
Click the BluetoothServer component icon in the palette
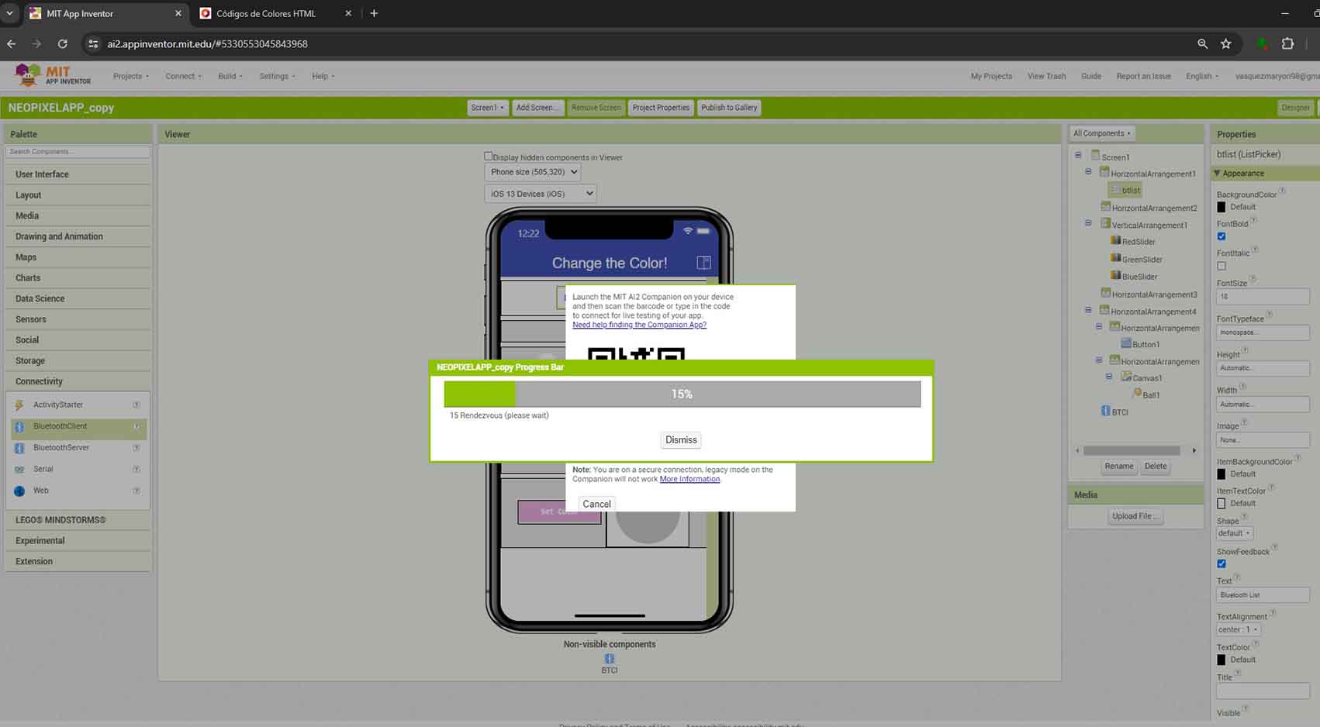pyautogui.click(x=19, y=448)
